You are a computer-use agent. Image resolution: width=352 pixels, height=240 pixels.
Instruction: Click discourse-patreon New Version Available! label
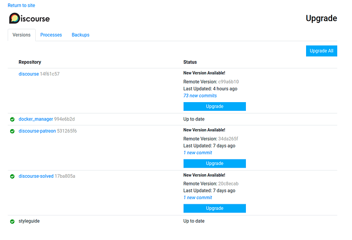[x=204, y=130]
